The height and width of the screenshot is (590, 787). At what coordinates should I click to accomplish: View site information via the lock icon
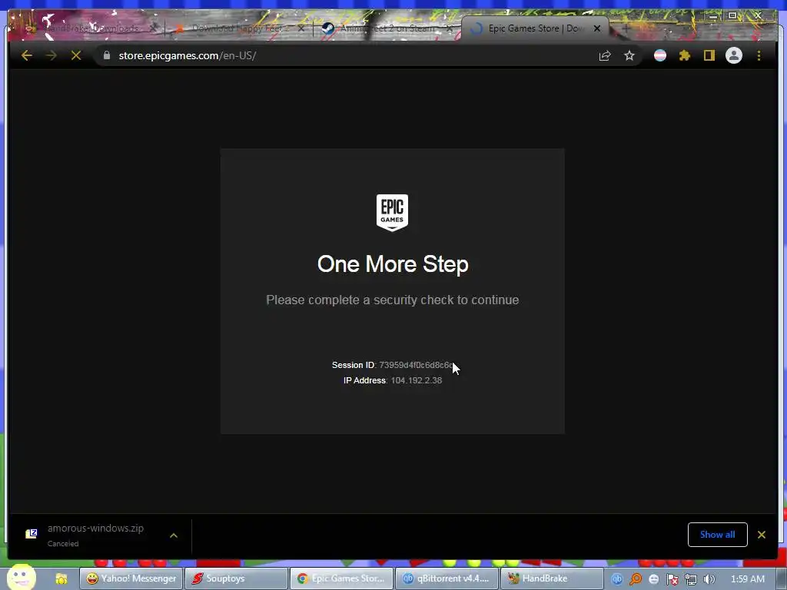106,55
